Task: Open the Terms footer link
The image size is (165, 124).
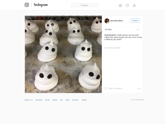Action: (84, 100)
